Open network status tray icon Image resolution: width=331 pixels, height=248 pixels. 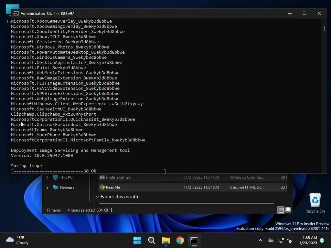pyautogui.click(x=281, y=240)
